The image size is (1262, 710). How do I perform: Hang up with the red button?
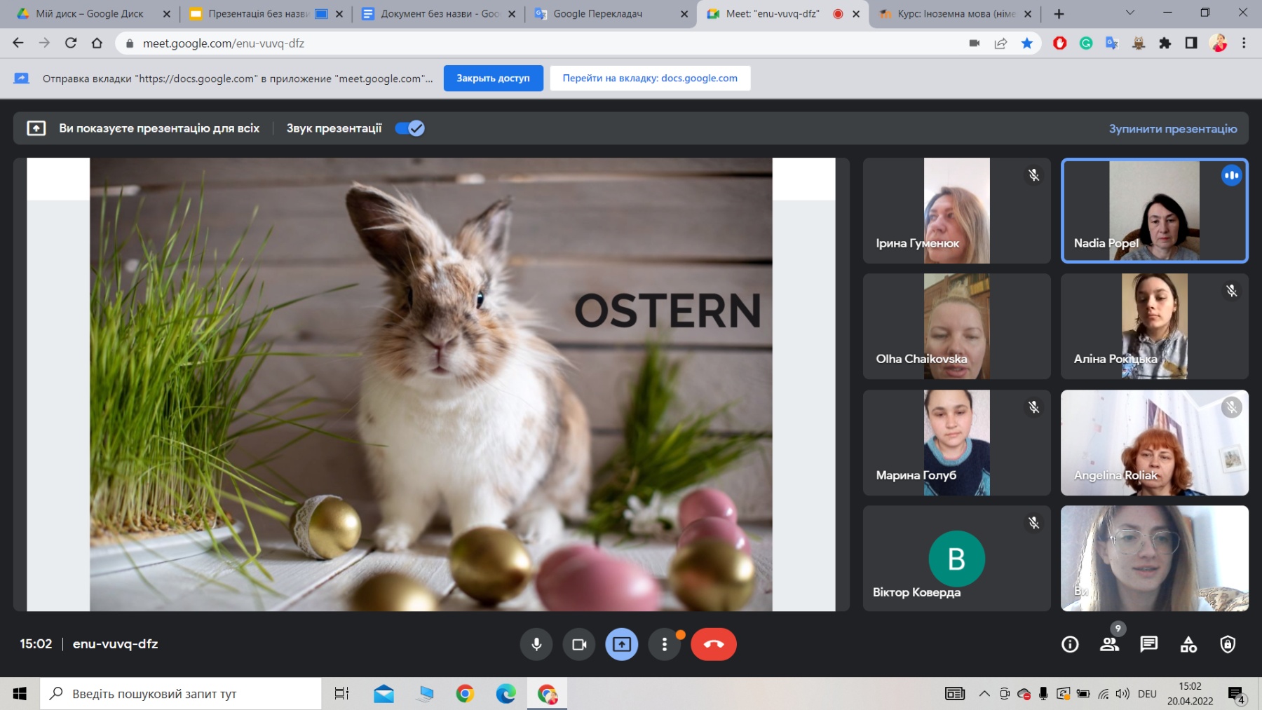[713, 644]
